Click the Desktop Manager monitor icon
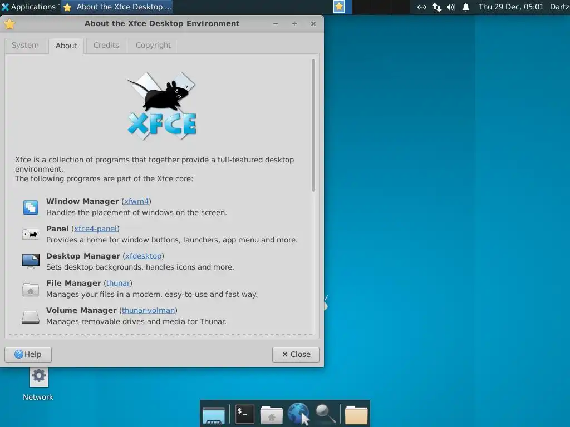Image resolution: width=570 pixels, height=427 pixels. pos(31,261)
